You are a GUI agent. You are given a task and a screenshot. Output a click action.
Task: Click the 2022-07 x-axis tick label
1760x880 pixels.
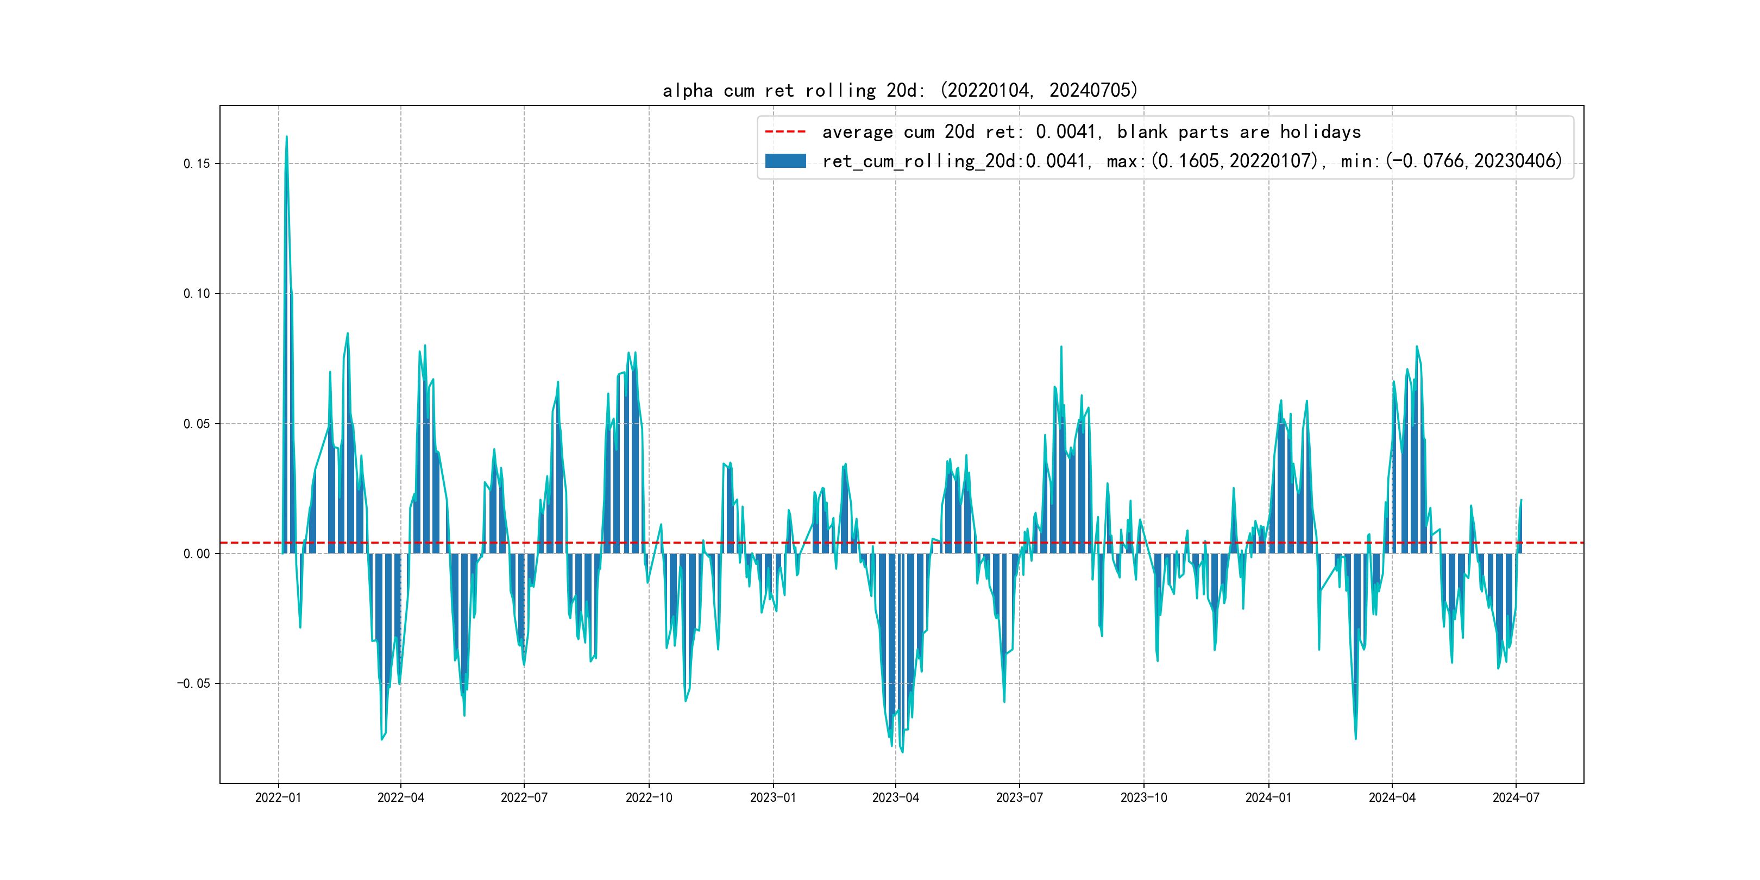point(524,797)
